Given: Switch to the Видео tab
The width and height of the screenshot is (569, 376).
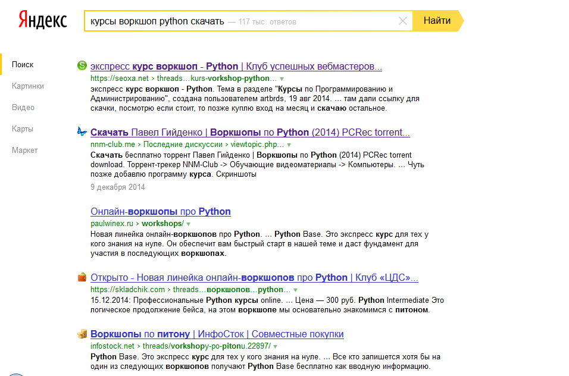Looking at the screenshot, I should coord(23,108).
